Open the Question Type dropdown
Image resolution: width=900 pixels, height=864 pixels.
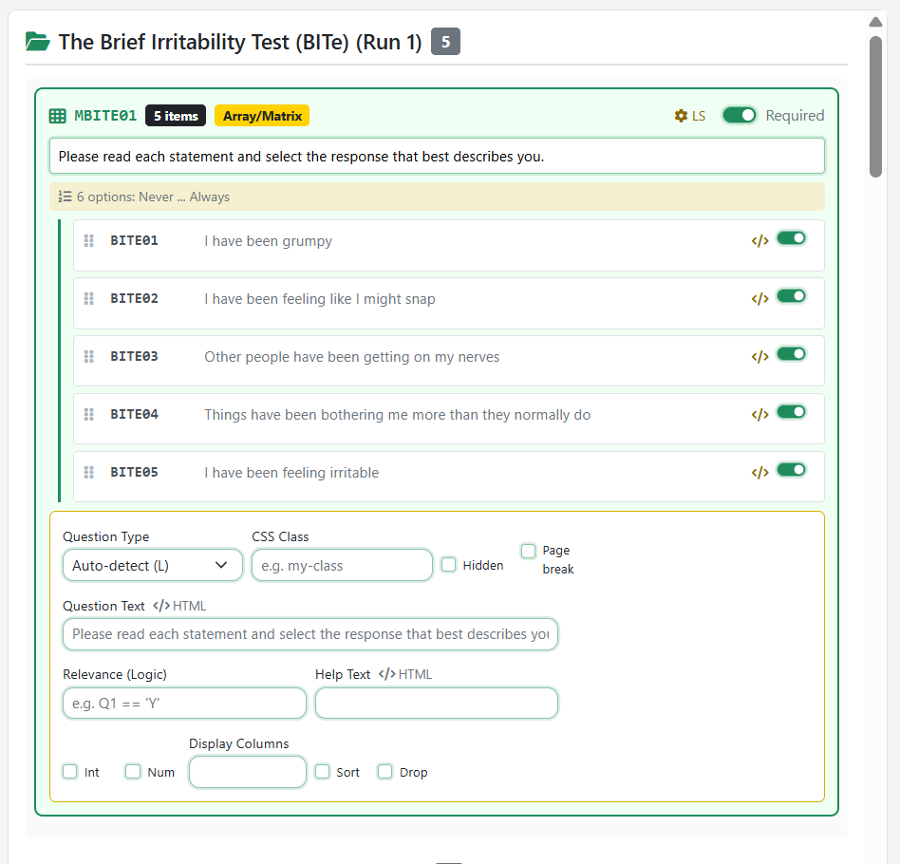pyautogui.click(x=153, y=566)
